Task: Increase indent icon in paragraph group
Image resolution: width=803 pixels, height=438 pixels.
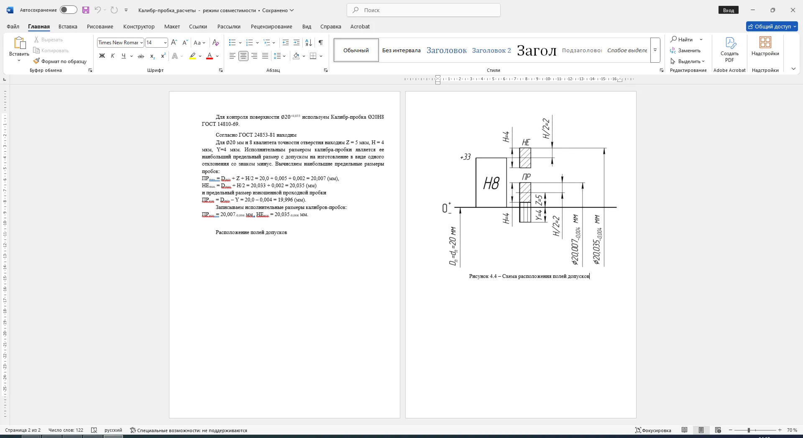Action: pos(297,43)
